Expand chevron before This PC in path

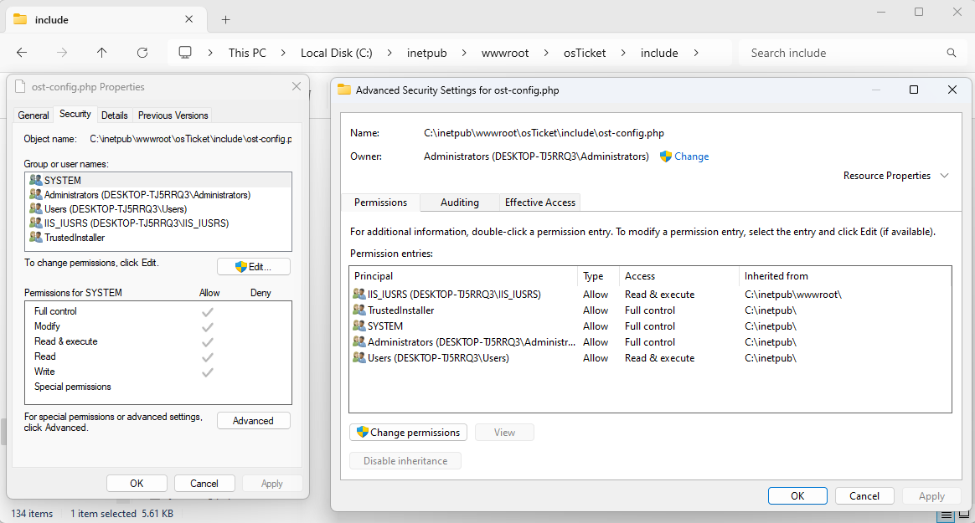click(210, 53)
